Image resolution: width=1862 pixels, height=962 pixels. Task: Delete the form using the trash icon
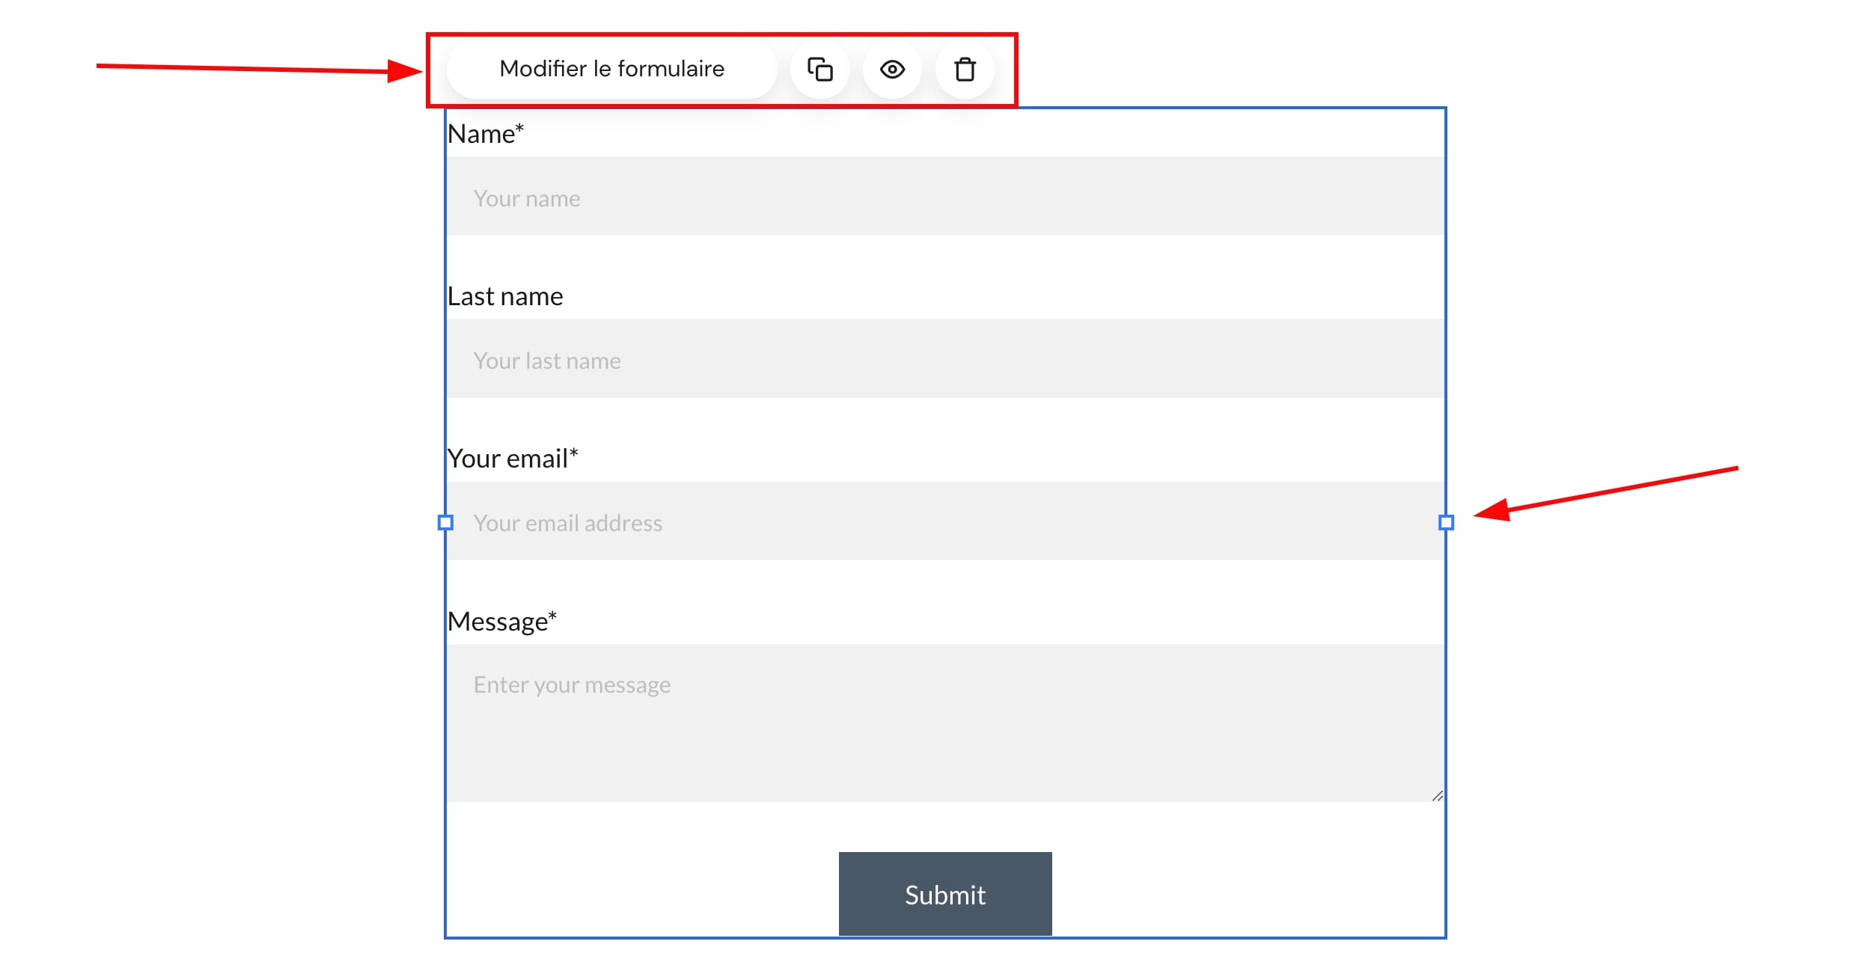point(965,70)
